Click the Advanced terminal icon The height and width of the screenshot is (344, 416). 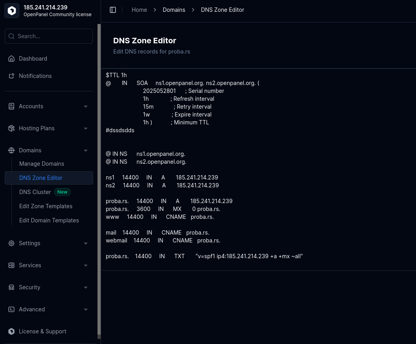[x=11, y=309]
